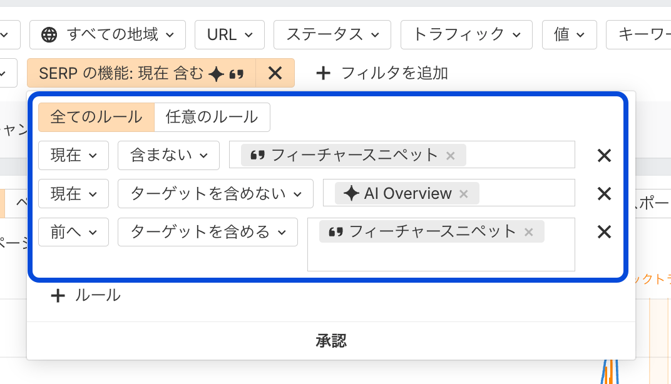The height and width of the screenshot is (384, 671).
Task: Remove フィーチャースニペット tag from first rule
Action: (x=450, y=156)
